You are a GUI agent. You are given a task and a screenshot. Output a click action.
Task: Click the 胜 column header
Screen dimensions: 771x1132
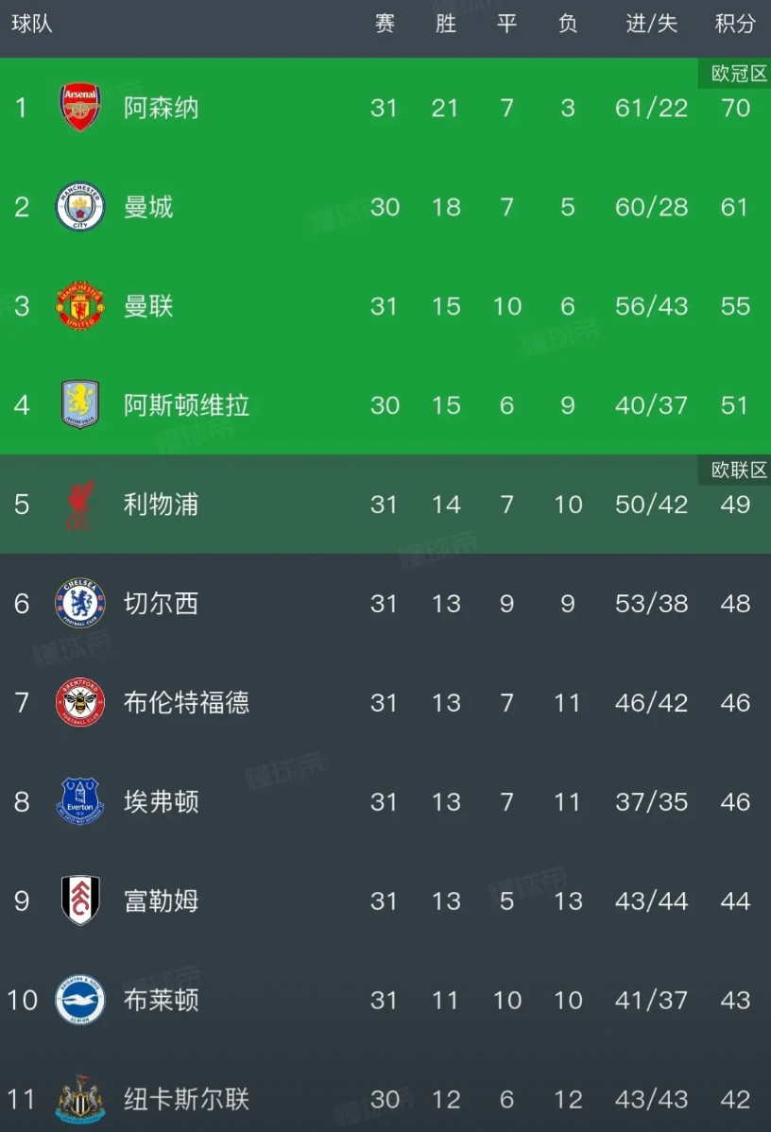tap(446, 24)
